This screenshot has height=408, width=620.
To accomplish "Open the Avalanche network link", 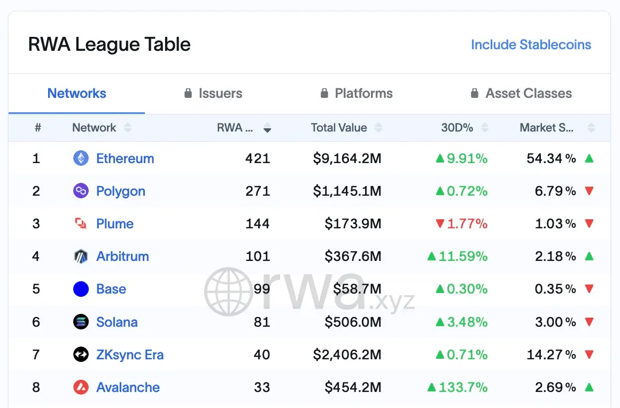I will 128,387.
